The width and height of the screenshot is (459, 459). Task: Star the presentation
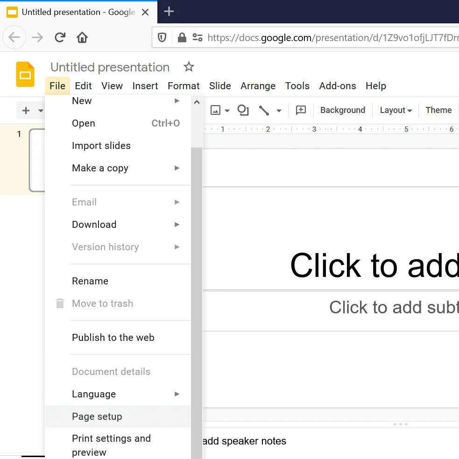coord(189,67)
